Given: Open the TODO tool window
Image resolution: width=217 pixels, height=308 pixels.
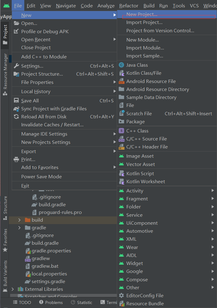Looking at the screenshot, I should [x=22, y=302].
